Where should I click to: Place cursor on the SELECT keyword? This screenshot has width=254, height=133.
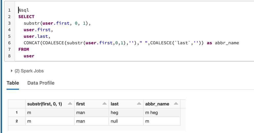coord(26,17)
